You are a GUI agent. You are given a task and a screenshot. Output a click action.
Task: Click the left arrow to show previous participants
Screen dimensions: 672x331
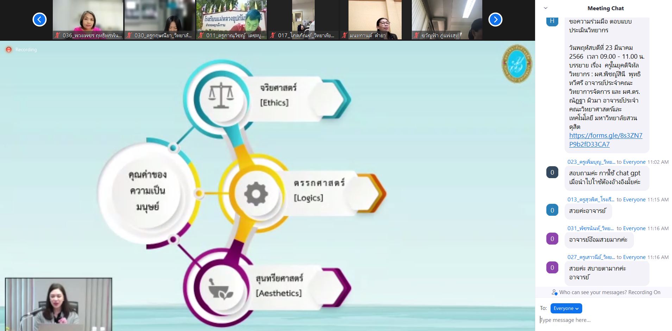point(39,19)
